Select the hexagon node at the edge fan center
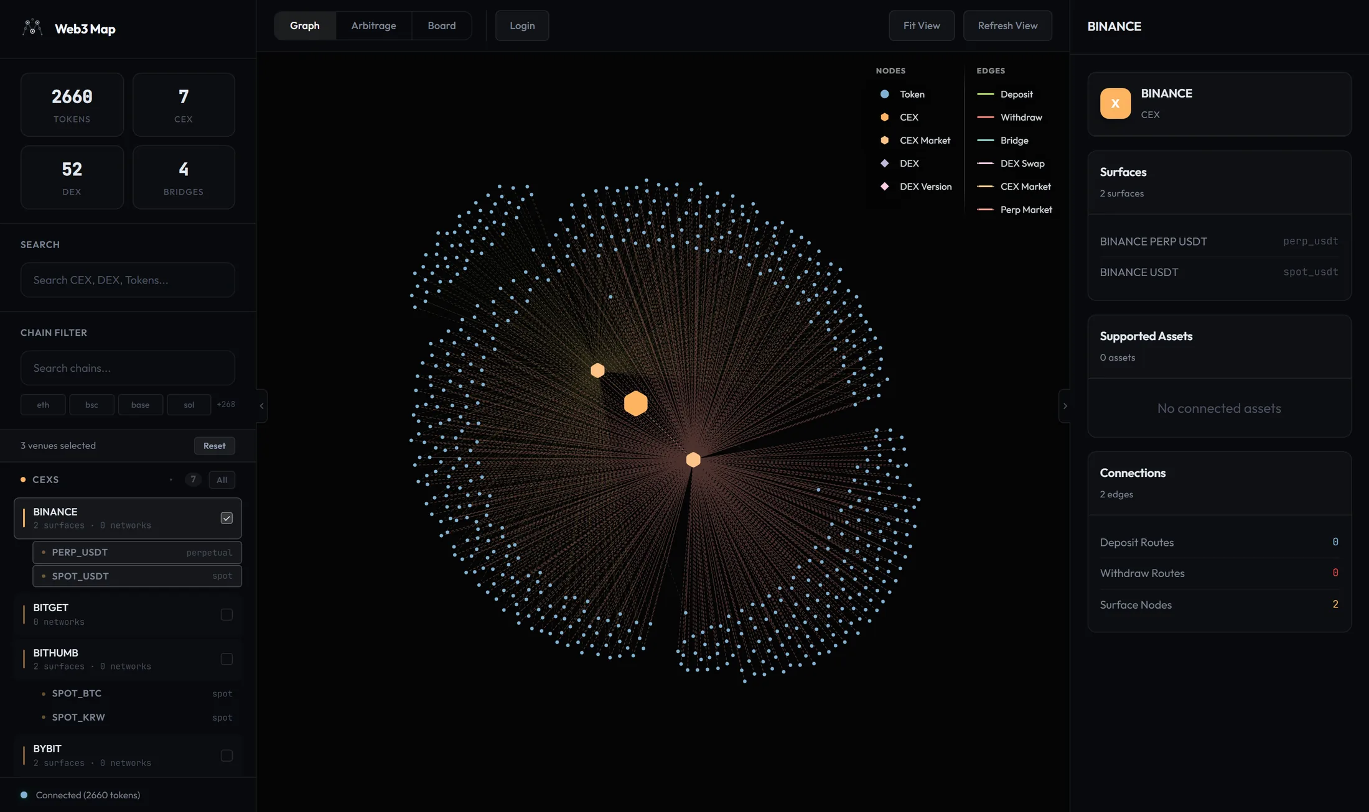This screenshot has height=812, width=1369. (x=693, y=459)
